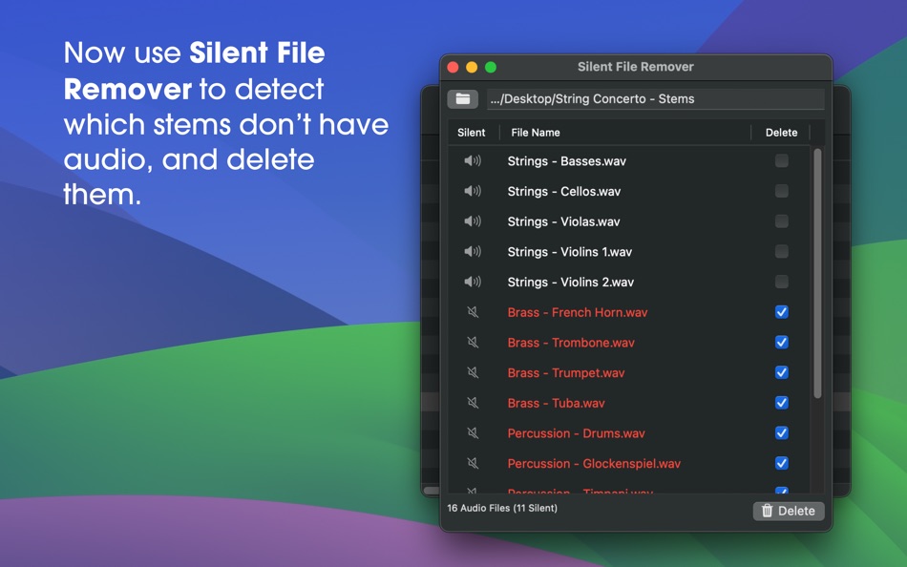Close the Silent File Remover window
Viewport: 907px width, 567px height.
pos(453,67)
